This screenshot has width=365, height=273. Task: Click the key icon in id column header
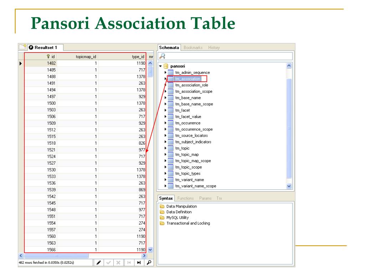coord(48,57)
